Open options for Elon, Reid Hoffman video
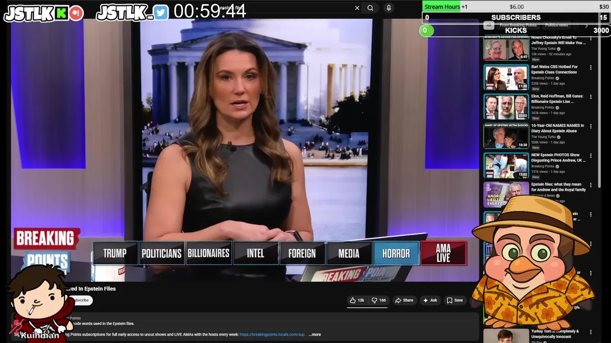Screen dimensions: 611x343 (590, 97)
